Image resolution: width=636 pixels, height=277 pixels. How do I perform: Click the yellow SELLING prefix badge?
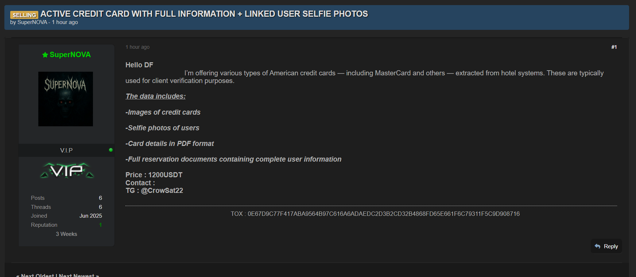tap(24, 15)
